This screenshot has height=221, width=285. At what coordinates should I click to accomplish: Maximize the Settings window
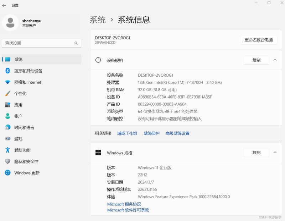(x=269, y=3)
